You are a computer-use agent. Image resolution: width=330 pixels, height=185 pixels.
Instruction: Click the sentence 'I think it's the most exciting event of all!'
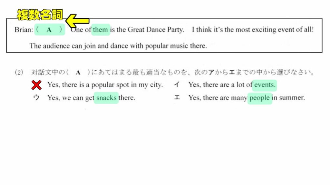(x=253, y=29)
